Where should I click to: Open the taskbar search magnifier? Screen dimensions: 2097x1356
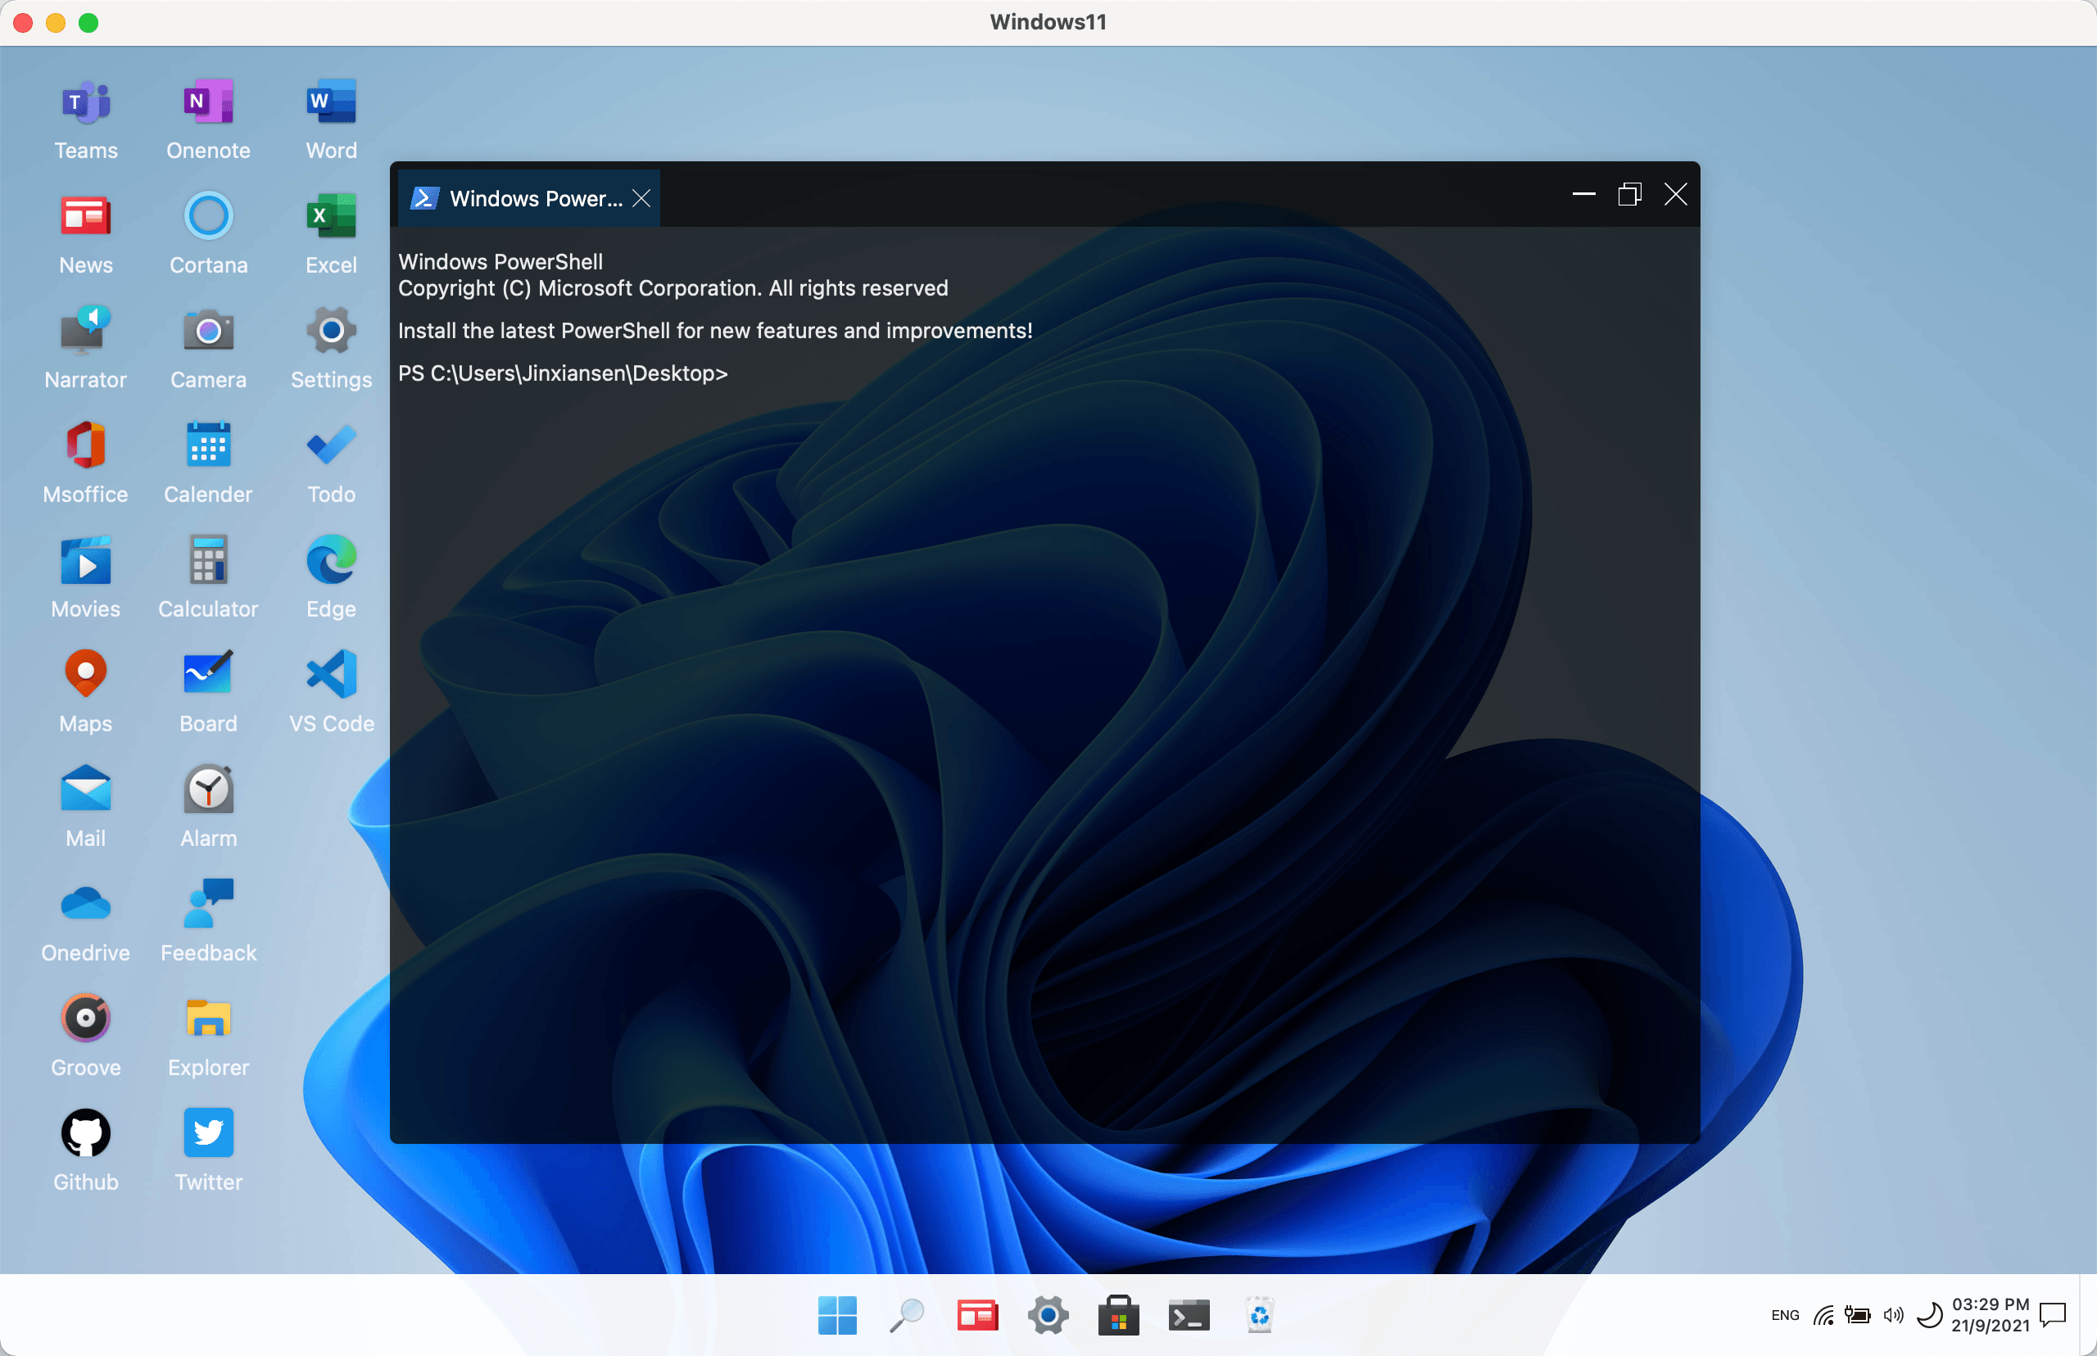click(906, 1317)
